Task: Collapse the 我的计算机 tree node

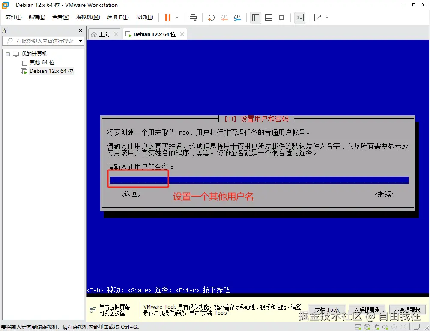Action: click(7, 54)
